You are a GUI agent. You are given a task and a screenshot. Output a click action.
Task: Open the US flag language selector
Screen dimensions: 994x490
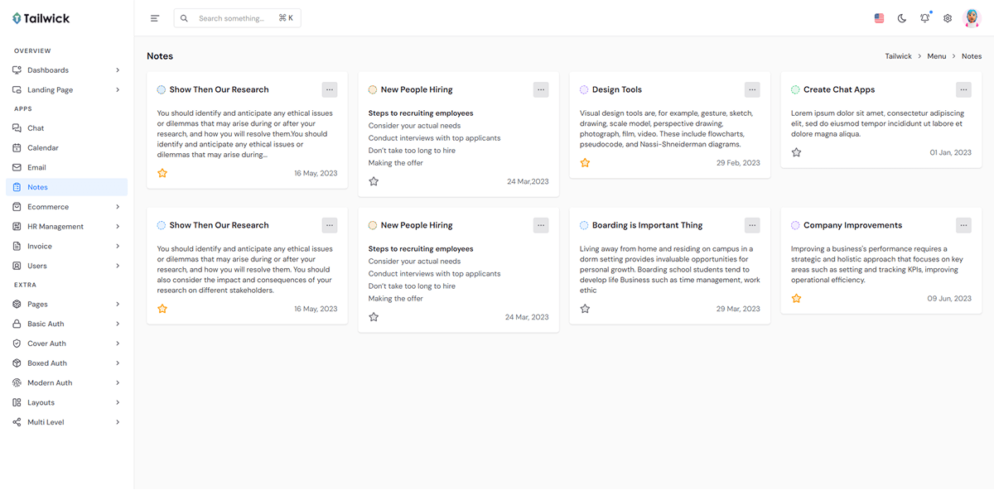point(879,18)
